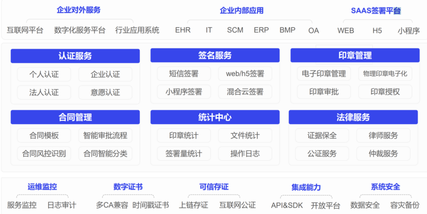Open 意愿认证 under 认证服务
The height and width of the screenshot is (214, 427).
tap(105, 92)
